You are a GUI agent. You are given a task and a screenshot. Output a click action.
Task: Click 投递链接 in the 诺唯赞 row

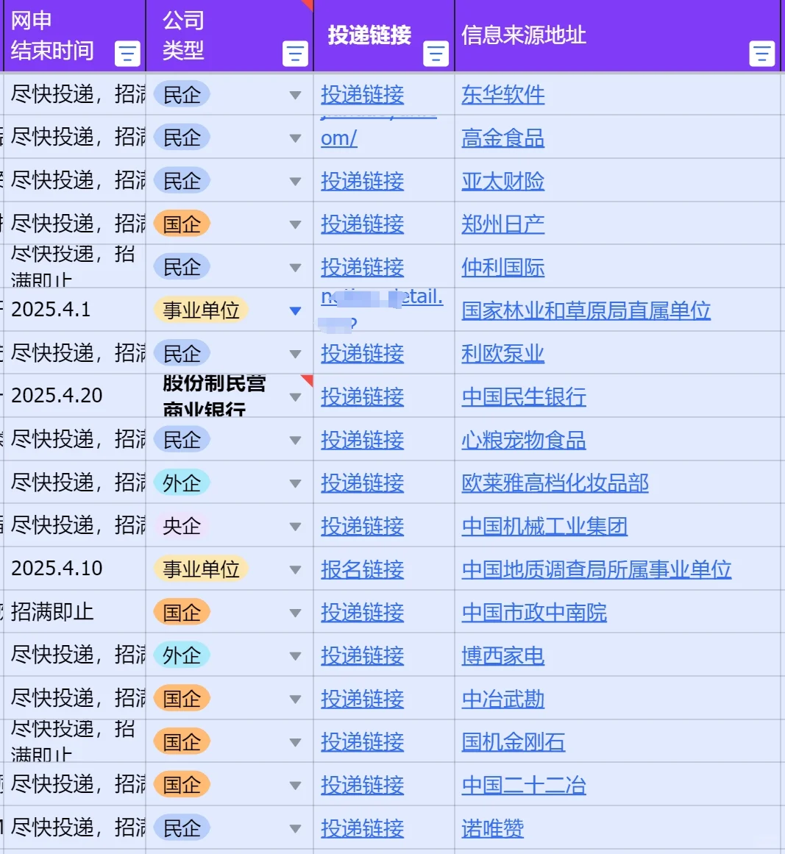pos(362,828)
